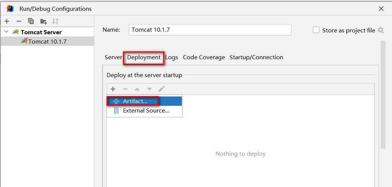This screenshot has height=187, width=392.
Task: Open the Startup/Connection tab
Action: click(x=256, y=57)
